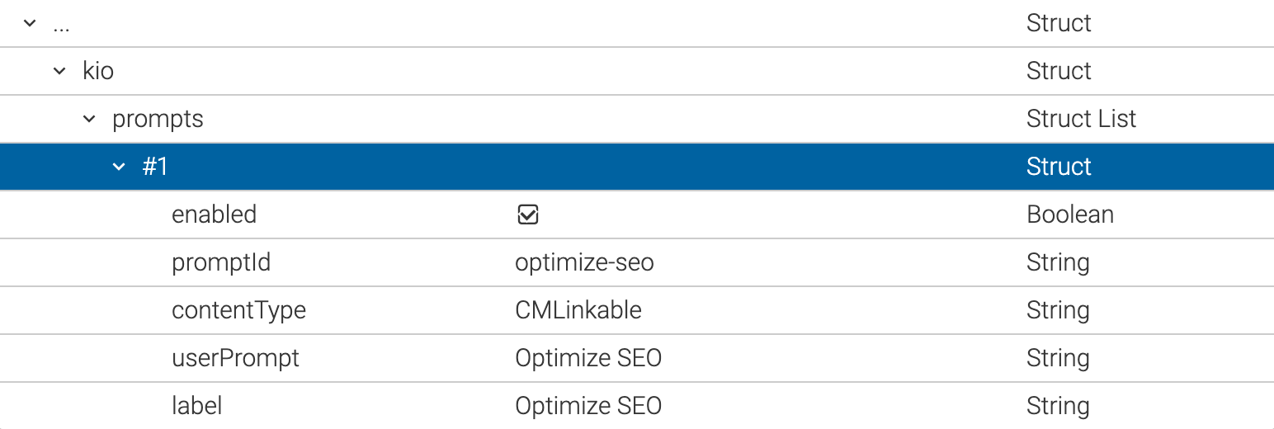Collapse the #1 struct item
Screen dimensions: 1274x429
click(x=119, y=167)
